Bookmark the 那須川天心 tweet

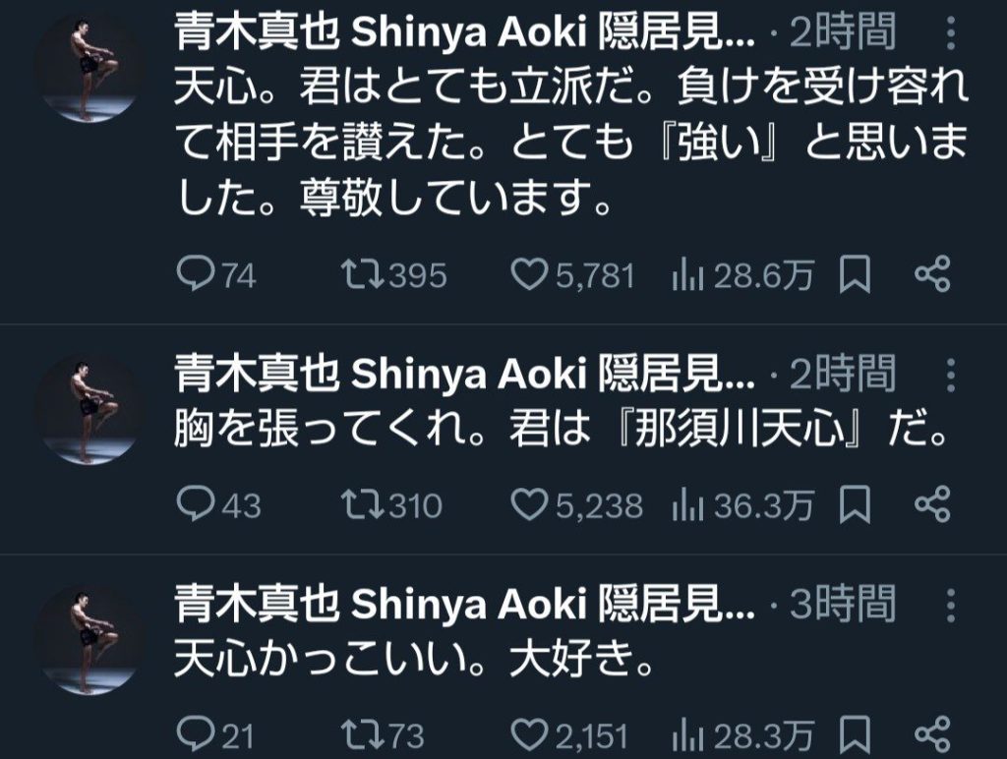[855, 505]
